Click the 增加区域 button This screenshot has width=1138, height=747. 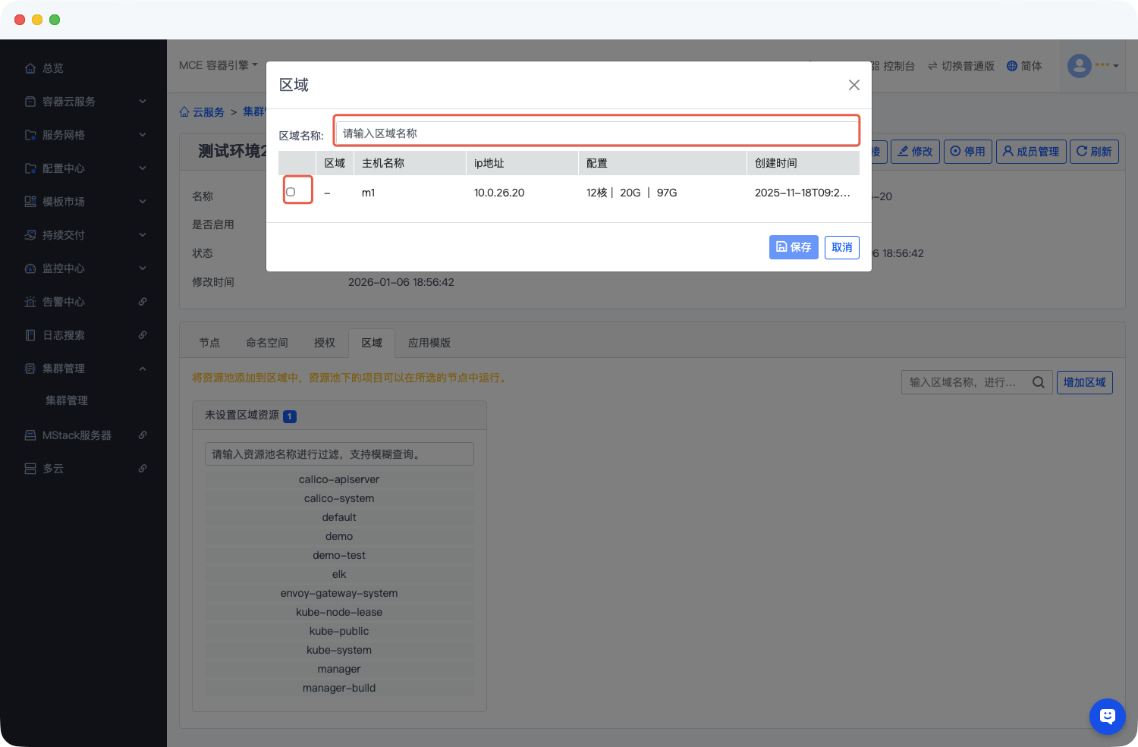click(x=1084, y=382)
